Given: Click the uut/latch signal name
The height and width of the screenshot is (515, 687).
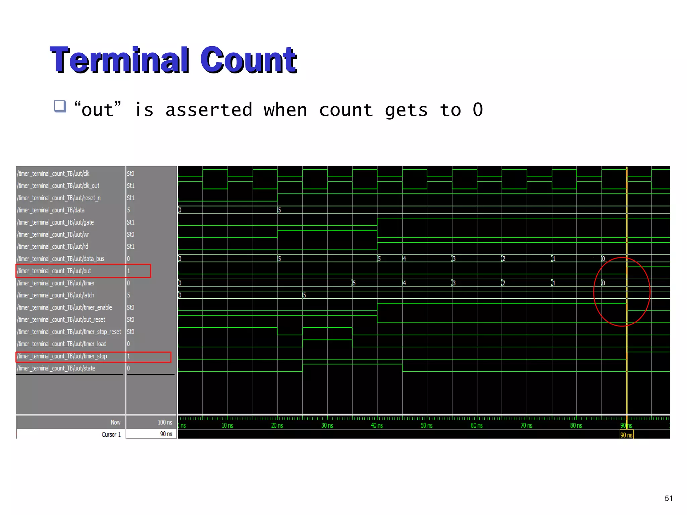Looking at the screenshot, I should (x=56, y=295).
